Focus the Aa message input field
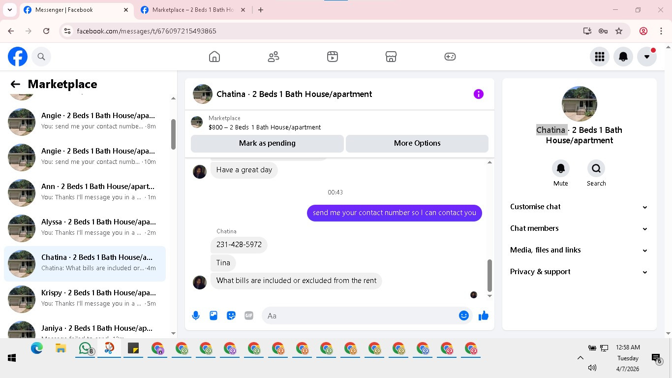The image size is (672, 378). 360,315
